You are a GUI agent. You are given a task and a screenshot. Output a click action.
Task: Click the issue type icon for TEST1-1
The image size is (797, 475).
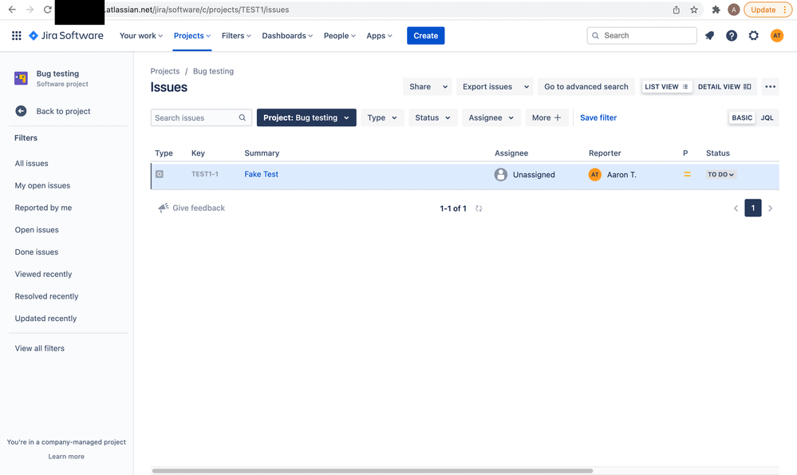coord(160,174)
